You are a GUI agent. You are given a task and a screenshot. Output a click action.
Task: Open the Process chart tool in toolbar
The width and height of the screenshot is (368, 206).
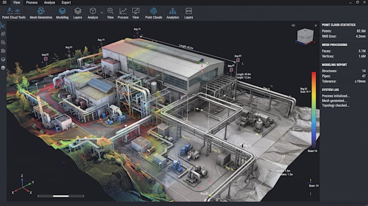coord(123,14)
